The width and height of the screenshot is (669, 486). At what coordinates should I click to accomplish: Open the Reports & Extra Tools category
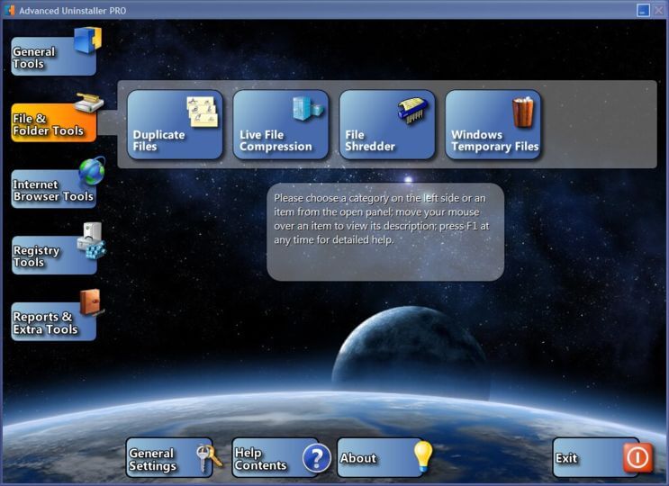point(54,322)
